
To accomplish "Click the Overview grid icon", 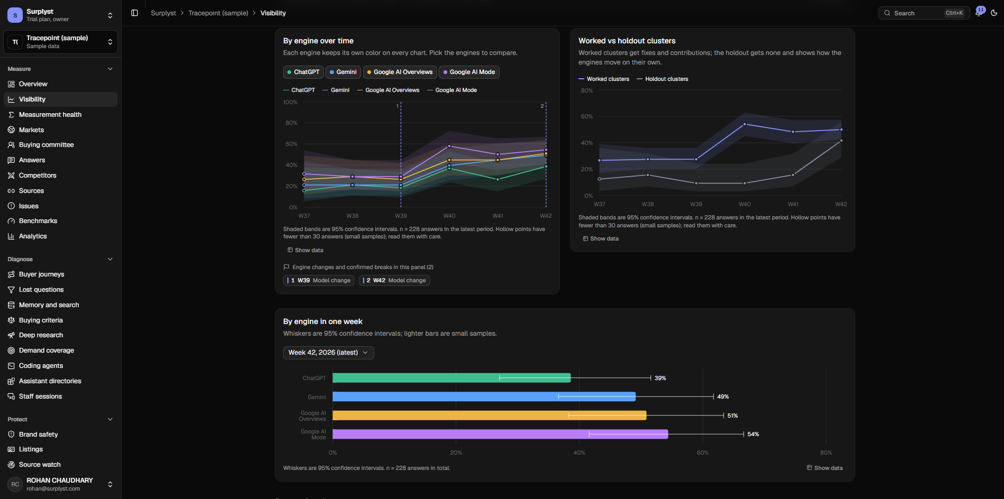I will coord(11,84).
